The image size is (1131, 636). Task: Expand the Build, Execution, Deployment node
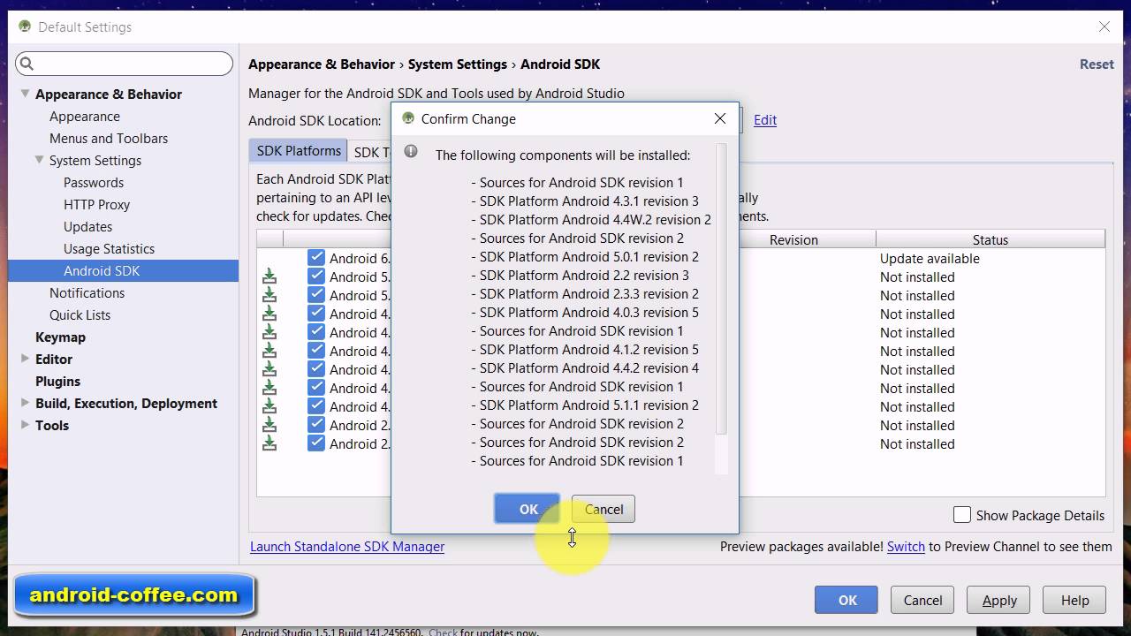(25, 403)
